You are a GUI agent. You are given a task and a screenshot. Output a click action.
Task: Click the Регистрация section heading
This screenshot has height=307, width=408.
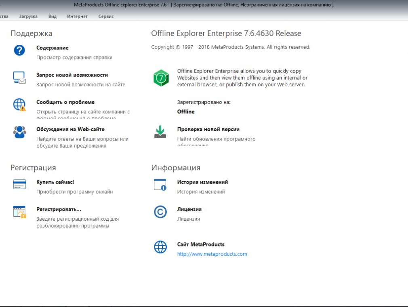pyautogui.click(x=33, y=168)
